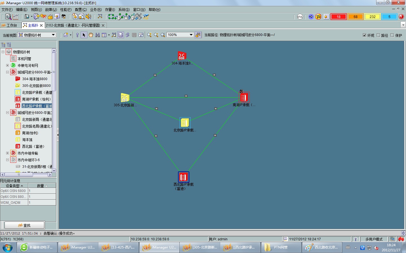Open the 配置(C) menu
This screenshot has height=253, width=406.
pos(81,10)
